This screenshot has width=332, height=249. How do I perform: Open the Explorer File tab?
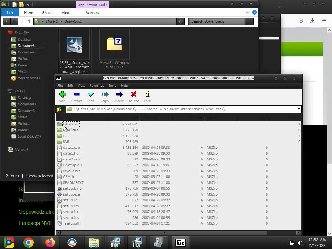10,12
